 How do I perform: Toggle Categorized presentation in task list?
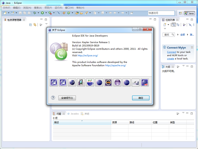pyautogui.click(x=174, y=25)
